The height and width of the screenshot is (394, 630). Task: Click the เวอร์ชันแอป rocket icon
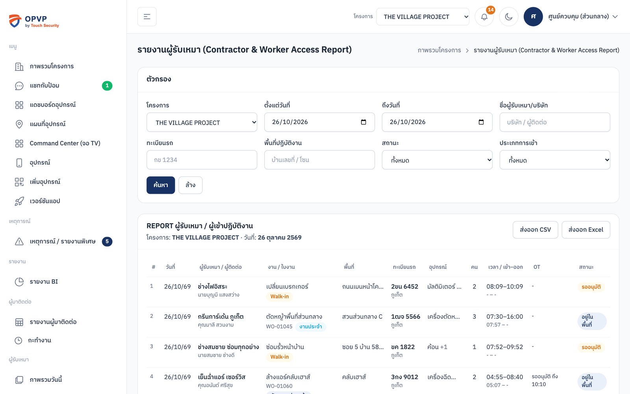point(19,201)
